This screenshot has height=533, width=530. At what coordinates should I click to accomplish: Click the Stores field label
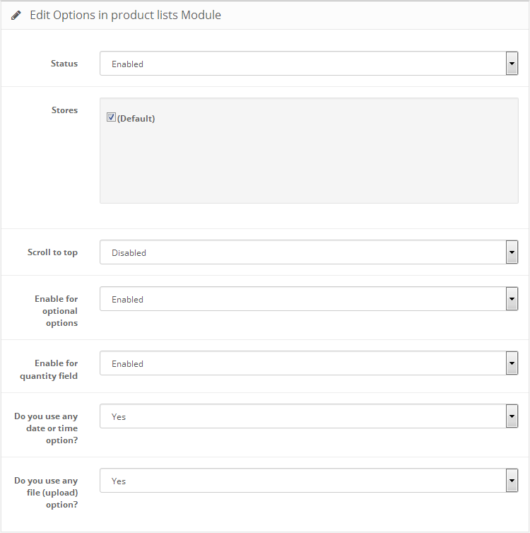[x=64, y=110]
